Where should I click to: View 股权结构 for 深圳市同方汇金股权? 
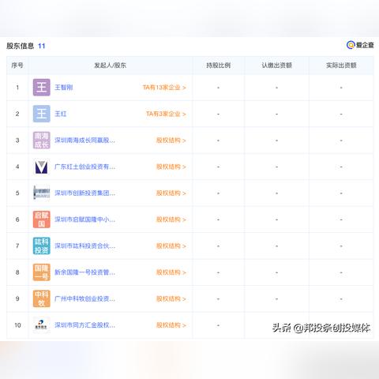click(x=171, y=325)
